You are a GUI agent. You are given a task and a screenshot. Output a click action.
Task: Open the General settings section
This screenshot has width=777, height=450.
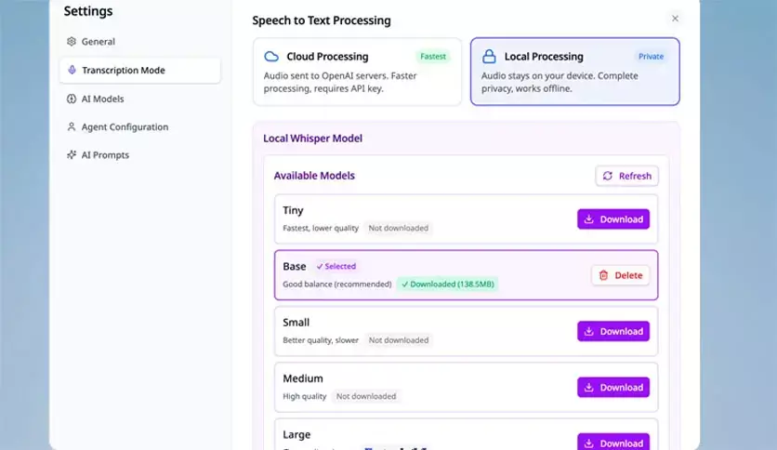click(99, 42)
